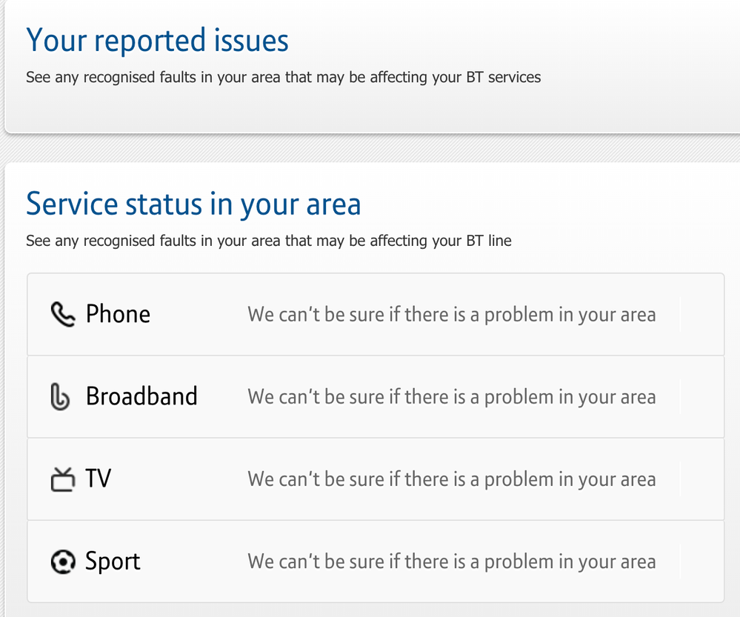Click the 'Service status in your area' heading
Image resolution: width=740 pixels, height=617 pixels.
pyautogui.click(x=193, y=203)
